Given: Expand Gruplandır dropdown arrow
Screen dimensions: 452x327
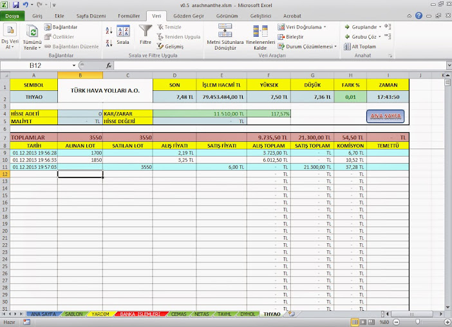Looking at the screenshot, I should [x=380, y=27].
